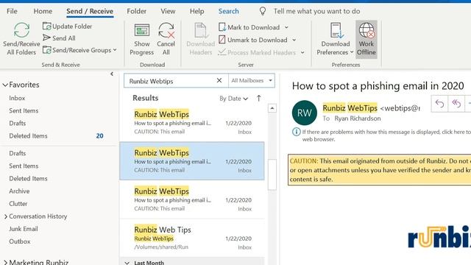This screenshot has width=471, height=265.
Task: Open the File tab
Action: point(12,12)
